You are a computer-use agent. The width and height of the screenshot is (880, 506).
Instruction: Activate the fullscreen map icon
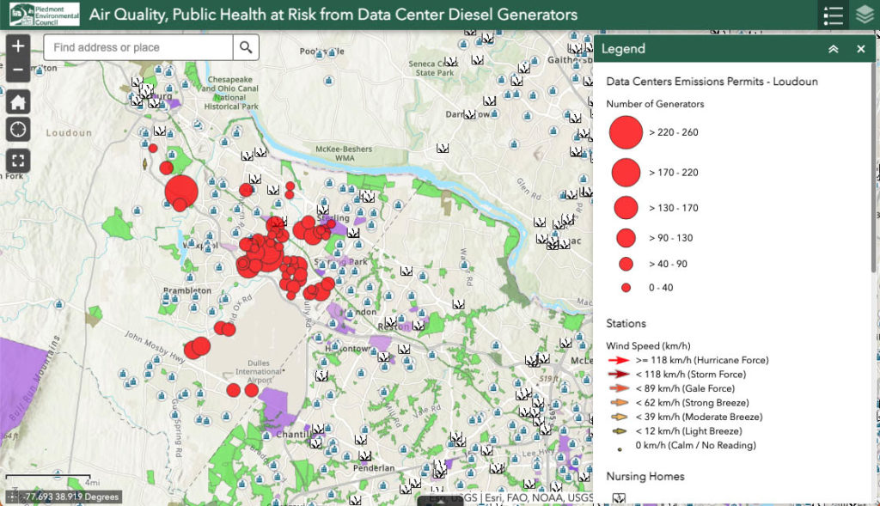pos(17,161)
